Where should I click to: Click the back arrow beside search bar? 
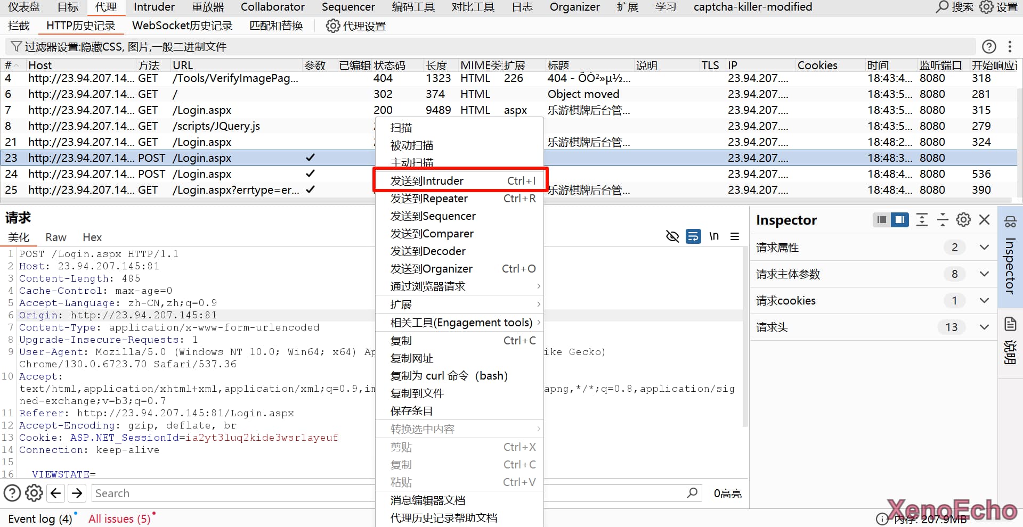point(56,493)
